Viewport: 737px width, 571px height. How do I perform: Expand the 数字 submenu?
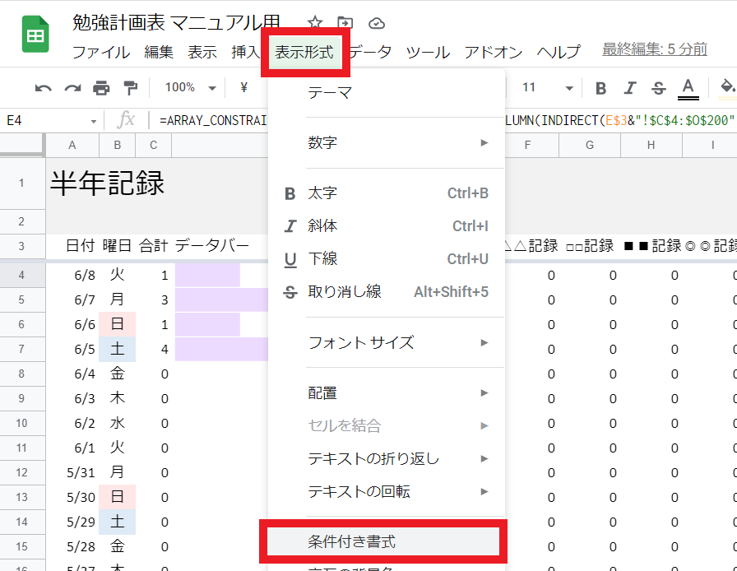point(387,143)
